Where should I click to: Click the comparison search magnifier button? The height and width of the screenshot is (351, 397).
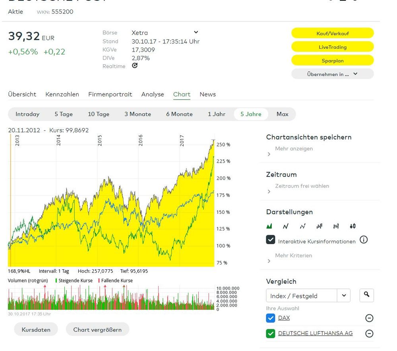tap(366, 295)
